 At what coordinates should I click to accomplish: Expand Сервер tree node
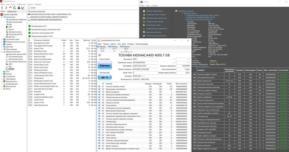[x=2, y=44]
